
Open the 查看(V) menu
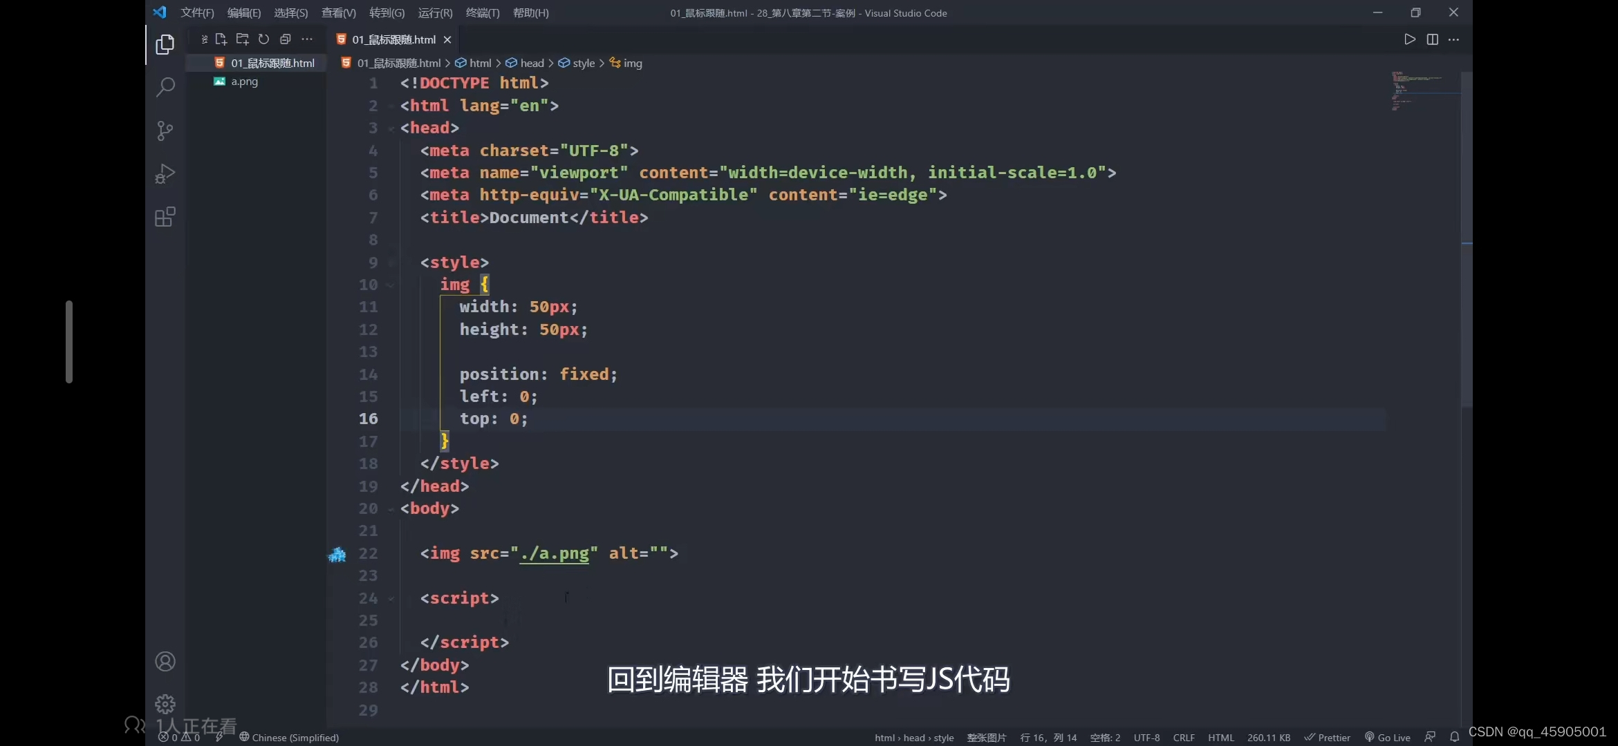click(338, 12)
